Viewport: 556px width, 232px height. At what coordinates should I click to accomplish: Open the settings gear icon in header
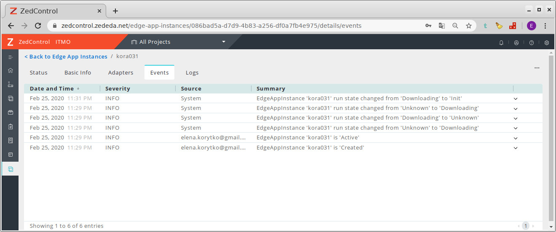547,43
